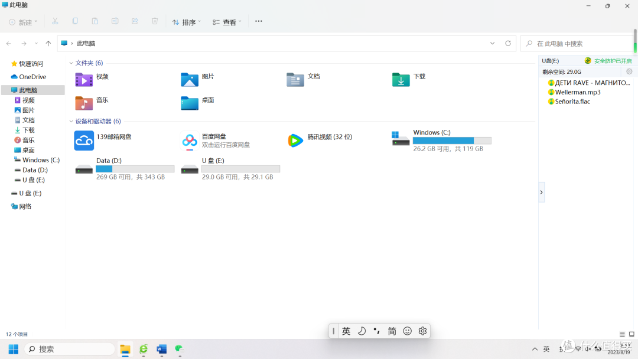Select the 百度网盘 icon

(190, 141)
